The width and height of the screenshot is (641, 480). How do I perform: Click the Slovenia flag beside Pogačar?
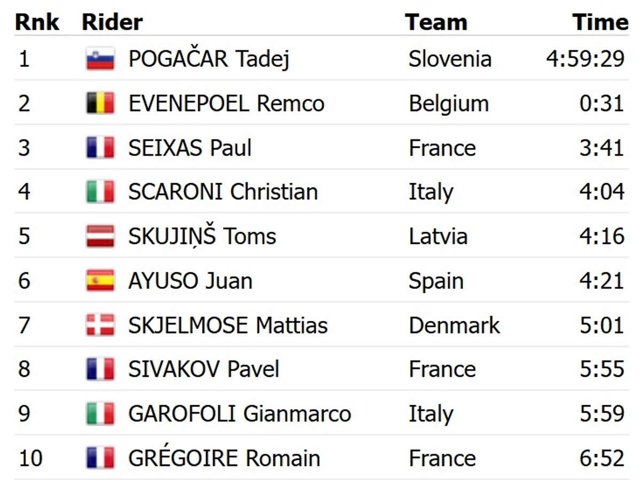[x=100, y=59]
